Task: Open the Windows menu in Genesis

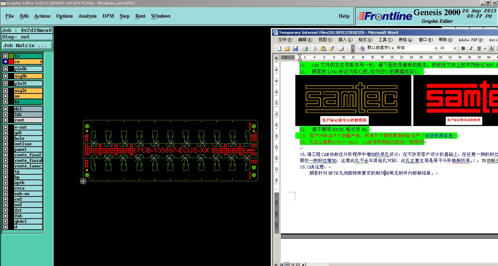Action: coord(161,16)
